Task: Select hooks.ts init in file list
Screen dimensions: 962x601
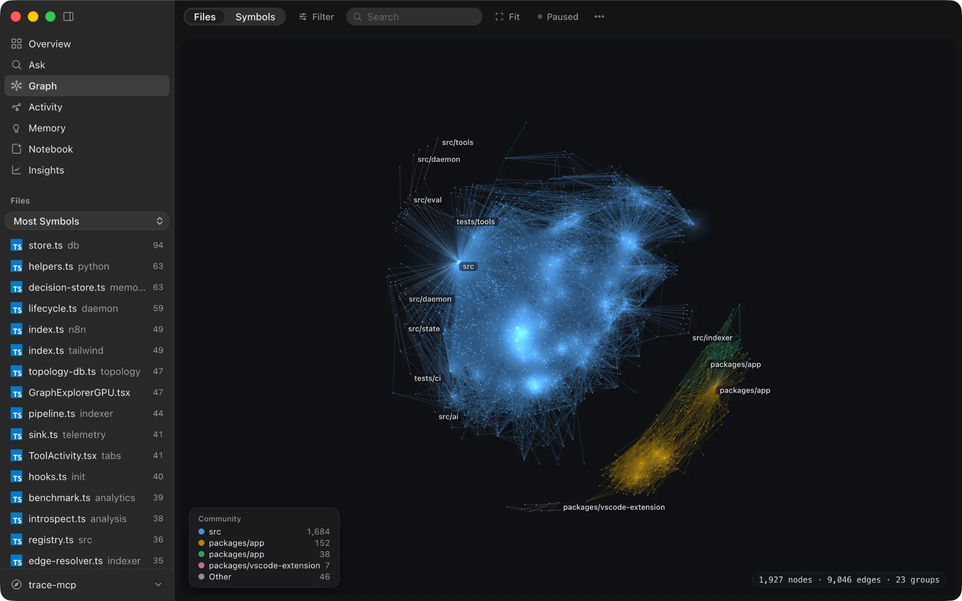Action: pos(87,477)
